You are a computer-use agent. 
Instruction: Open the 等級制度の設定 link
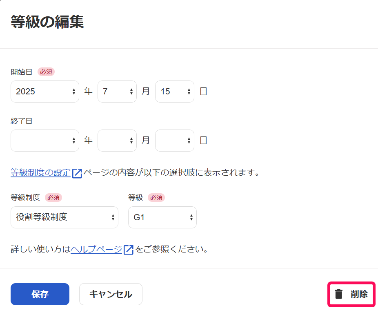pos(41,173)
